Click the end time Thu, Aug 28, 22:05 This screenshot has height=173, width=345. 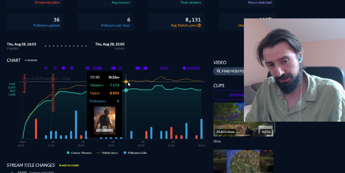(110, 44)
